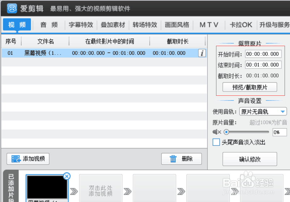Click the 预览/截取原片 button
This screenshot has height=202, width=290.
click(250, 87)
